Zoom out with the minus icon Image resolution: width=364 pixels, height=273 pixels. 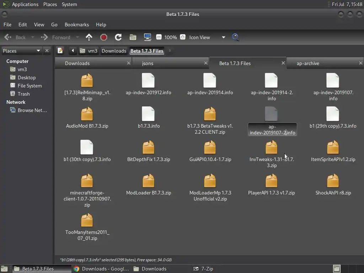[159, 37]
